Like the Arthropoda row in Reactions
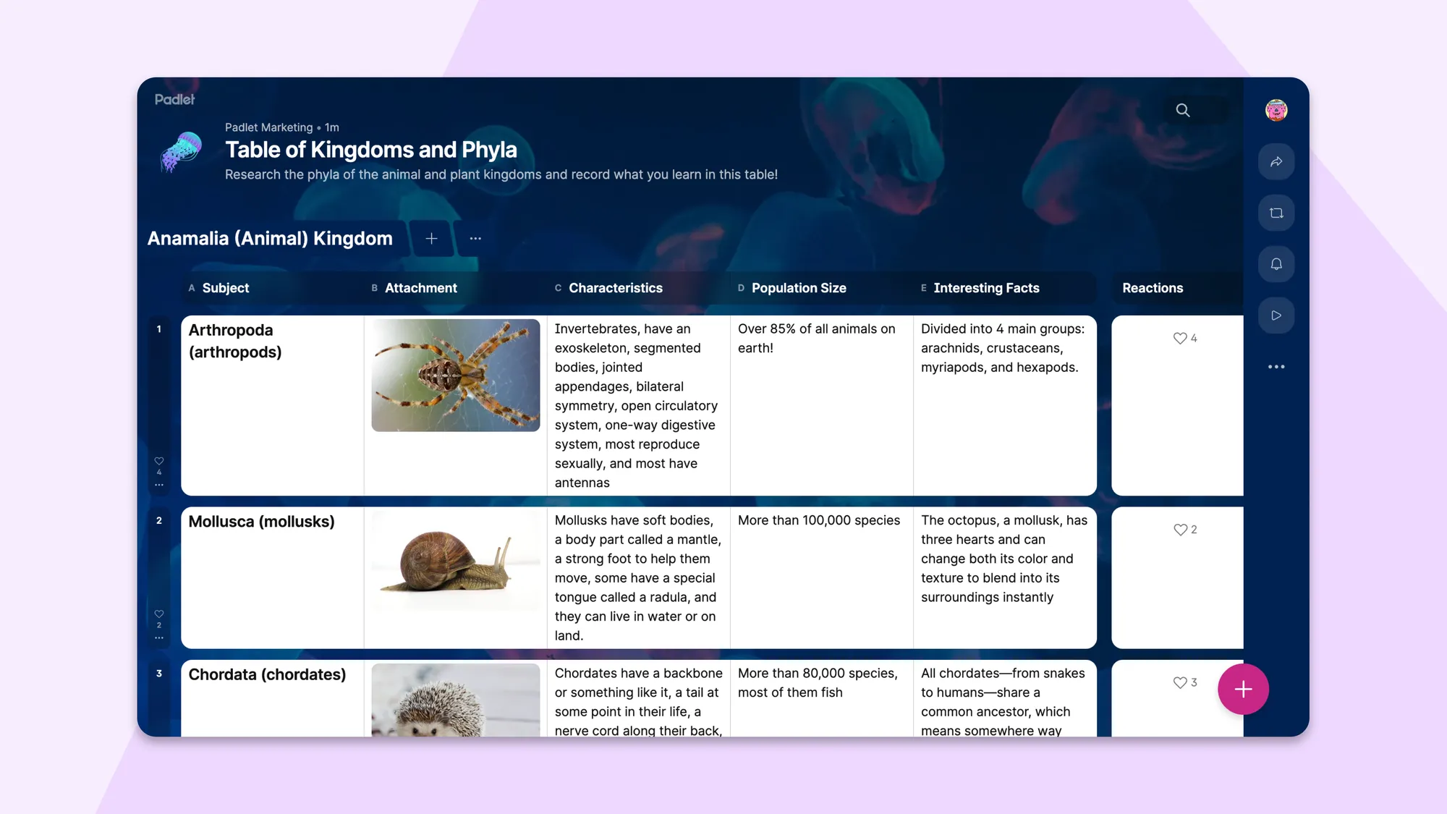 click(x=1180, y=338)
